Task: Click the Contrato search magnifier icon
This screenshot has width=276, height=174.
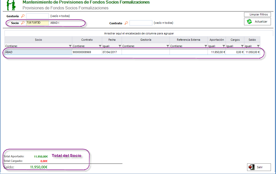Action: [126, 23]
